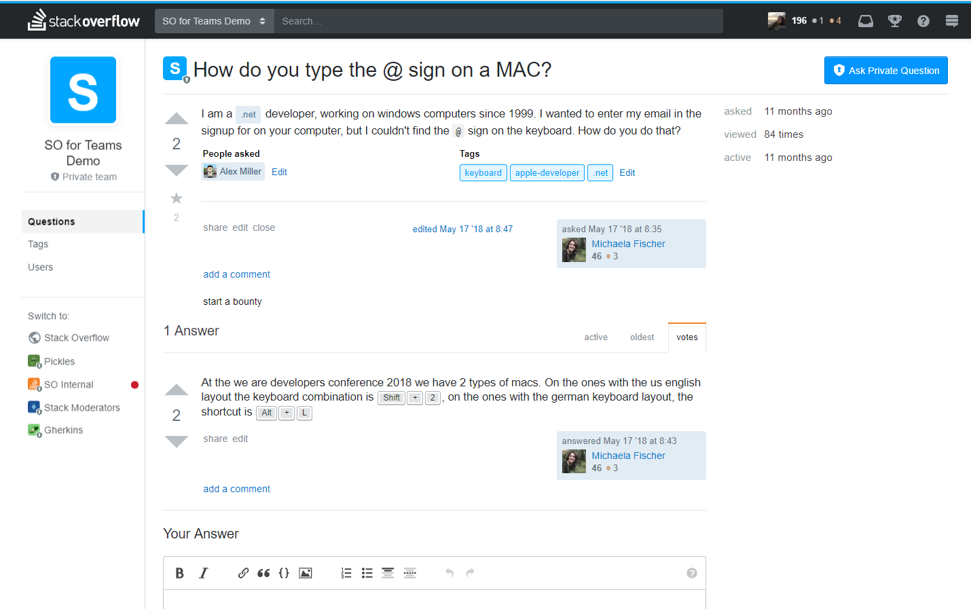This screenshot has height=609, width=971.
Task: Open the SO for Teams Demo dropdown
Action: pos(214,21)
